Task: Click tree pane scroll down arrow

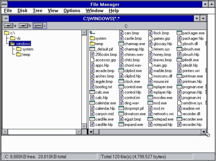Action: coord(84,126)
